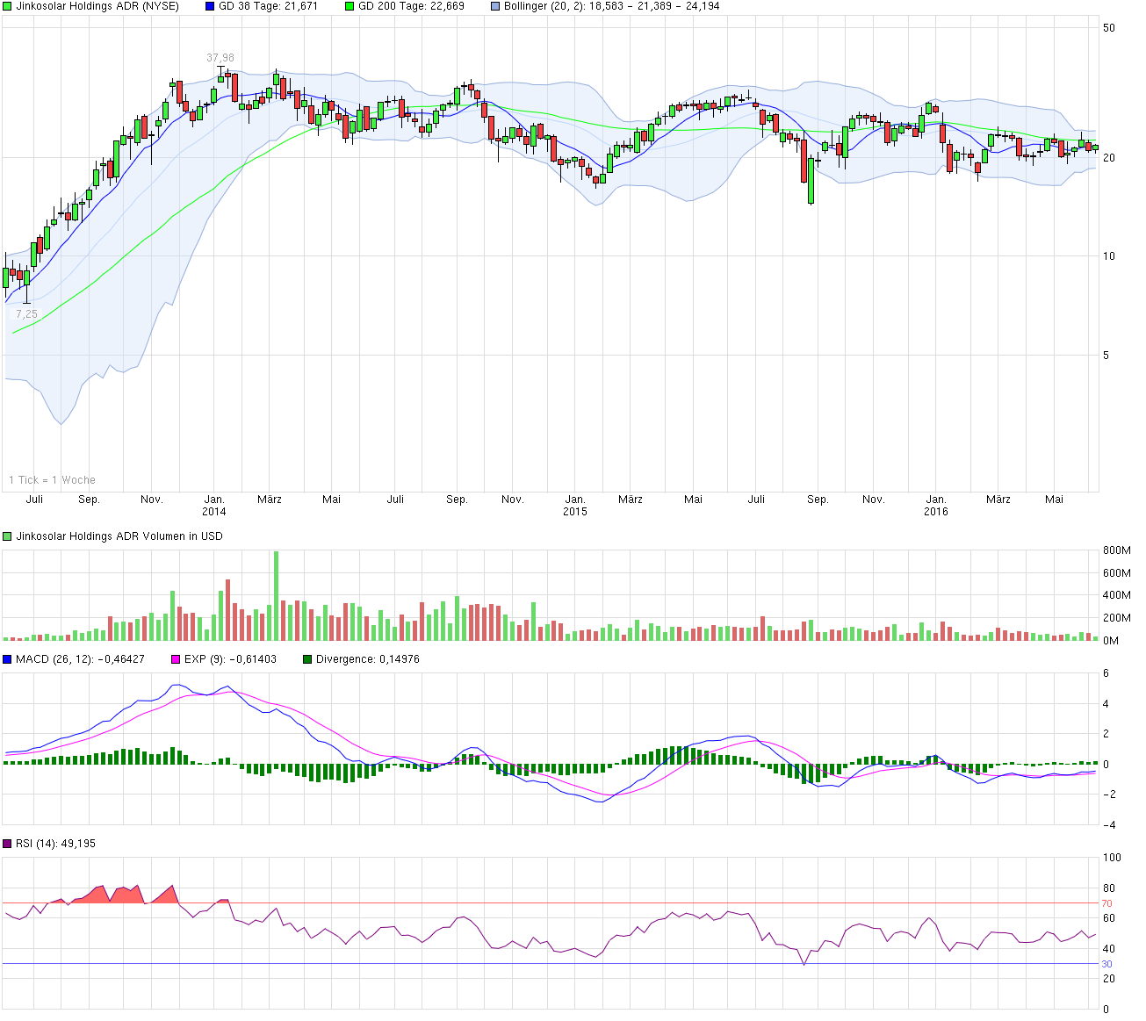Click the '37,98' high price annotation

pos(220,58)
